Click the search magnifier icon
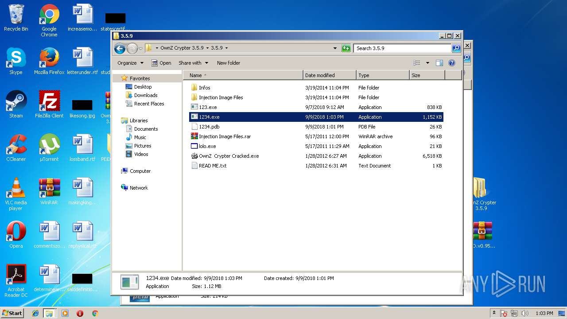Viewport: 567px width, 319px height. pos(456,48)
